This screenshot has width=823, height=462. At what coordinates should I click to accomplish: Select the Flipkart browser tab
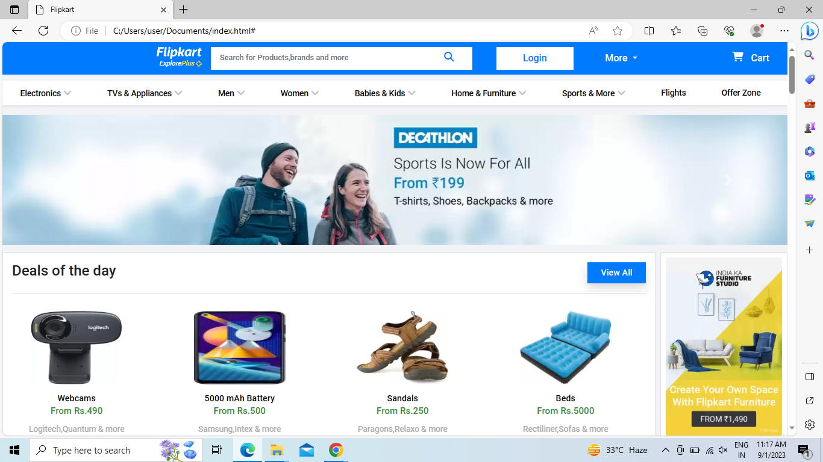(101, 10)
